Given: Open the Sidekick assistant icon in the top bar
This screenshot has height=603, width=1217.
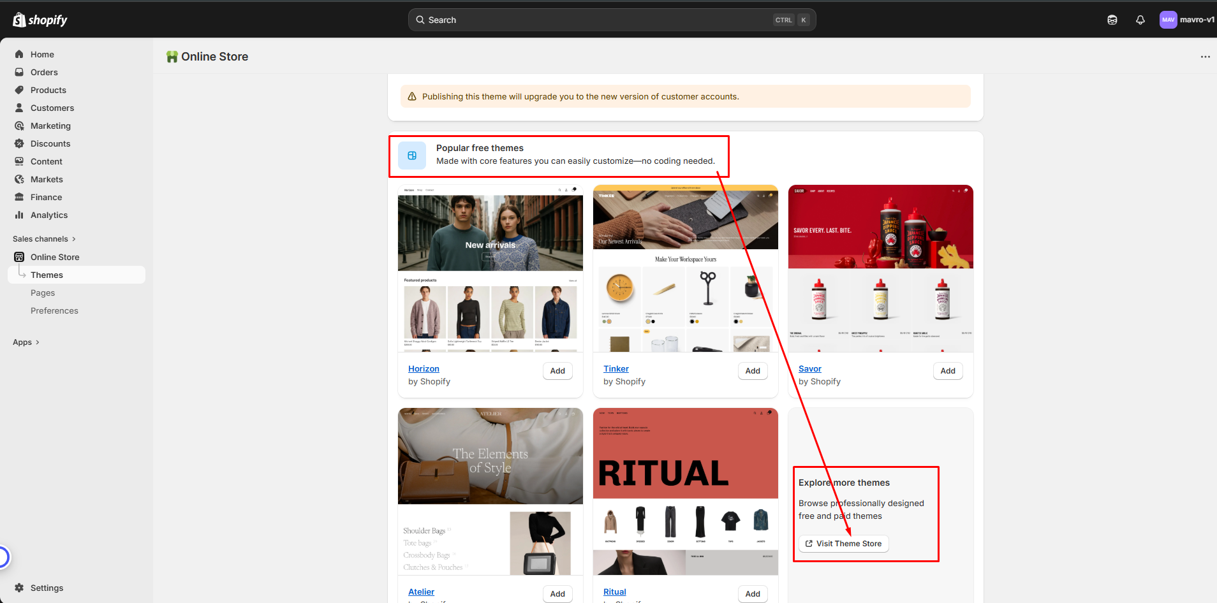Looking at the screenshot, I should (x=1112, y=20).
